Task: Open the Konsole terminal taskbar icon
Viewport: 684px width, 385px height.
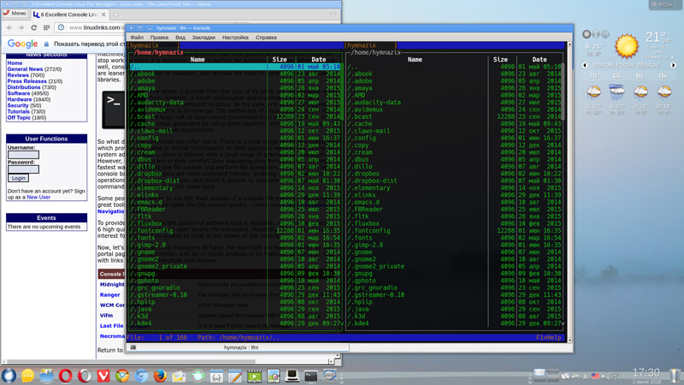Action: (311, 376)
